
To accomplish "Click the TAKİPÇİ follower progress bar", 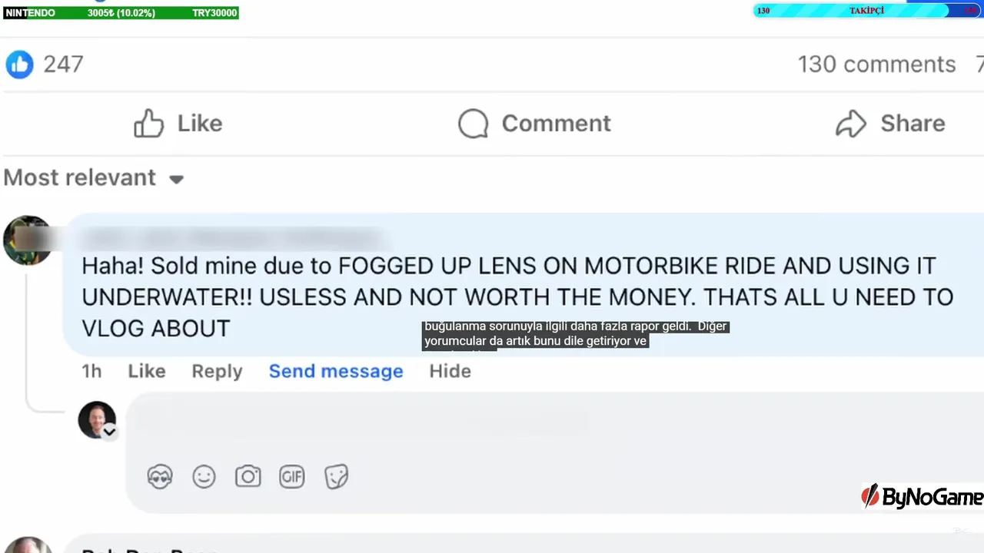I will [866, 11].
